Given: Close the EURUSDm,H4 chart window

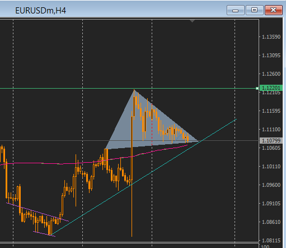Looking at the screenshot, I should (x=274, y=10).
